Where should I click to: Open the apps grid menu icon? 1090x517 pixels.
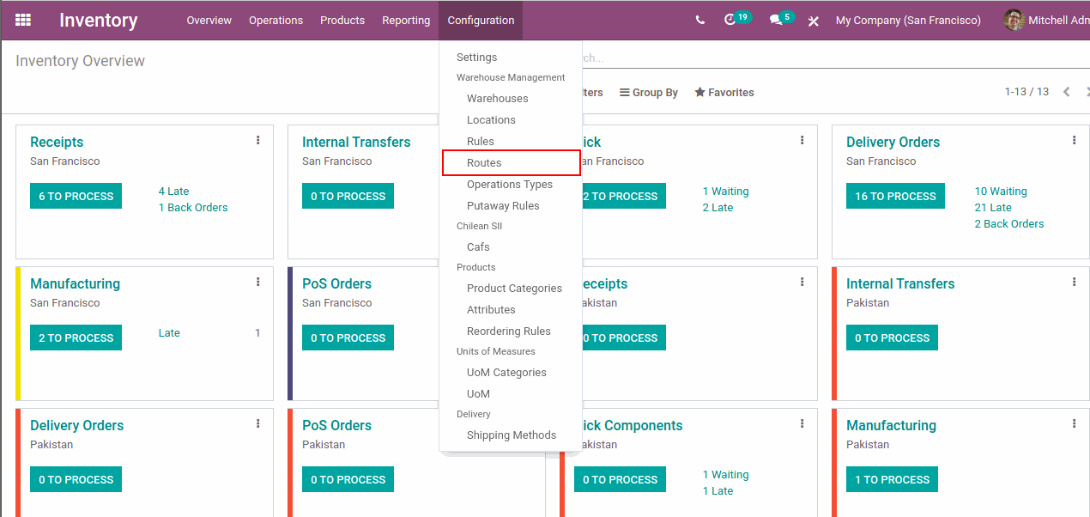tap(23, 20)
